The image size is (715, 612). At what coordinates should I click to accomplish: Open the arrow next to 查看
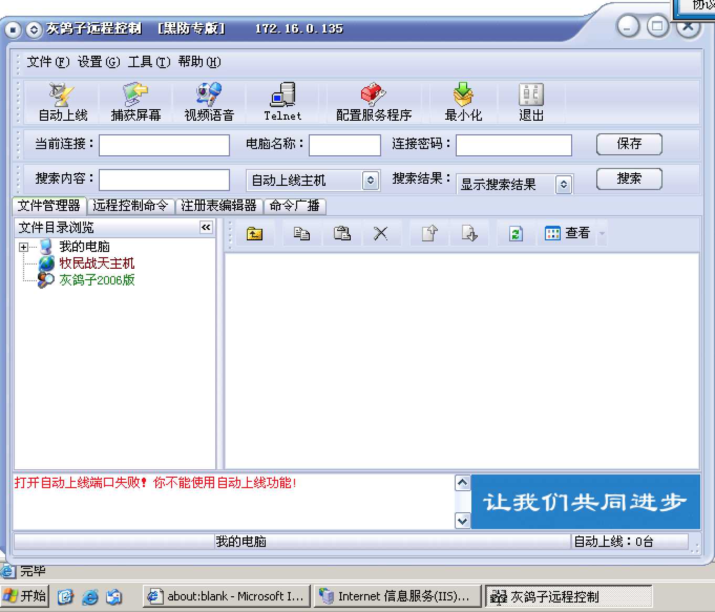602,234
